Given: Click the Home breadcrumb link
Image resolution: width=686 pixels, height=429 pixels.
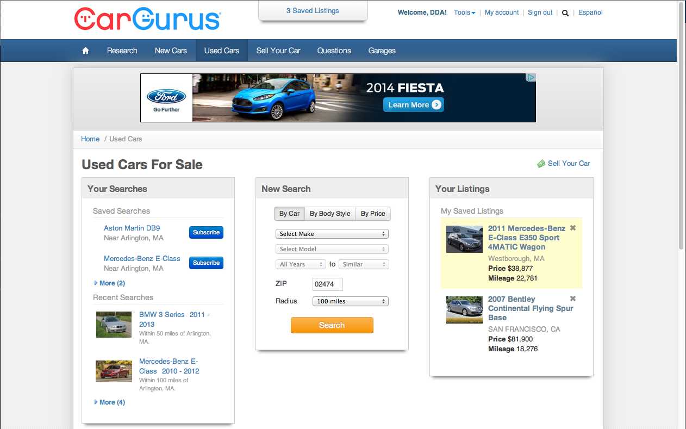Looking at the screenshot, I should [x=90, y=139].
